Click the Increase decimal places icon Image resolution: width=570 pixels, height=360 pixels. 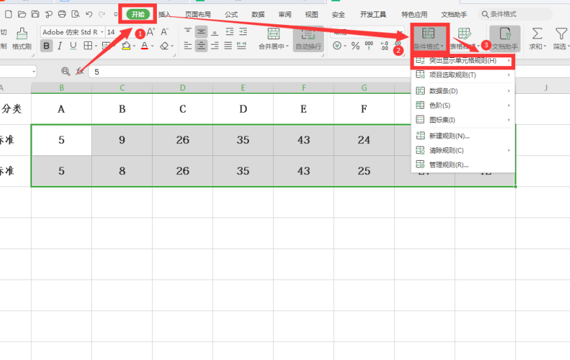384,46
